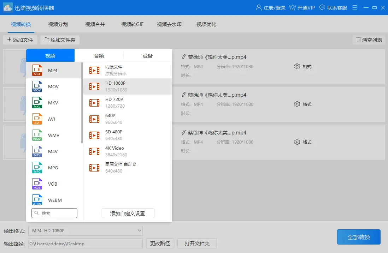Click the third file's video thumbnail
The height and width of the screenshot is (253, 388).
15,142
